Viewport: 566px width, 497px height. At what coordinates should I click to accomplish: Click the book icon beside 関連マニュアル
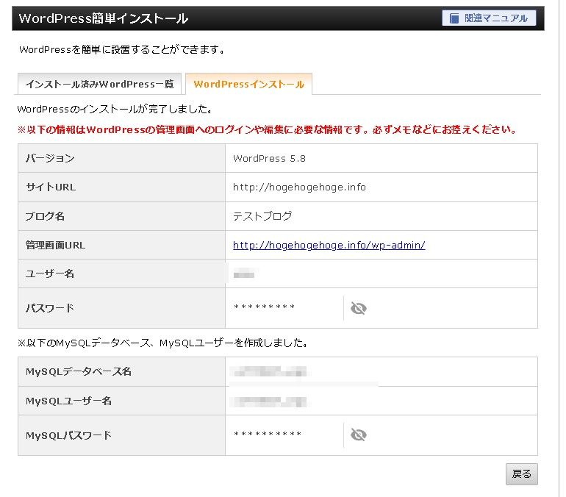tap(454, 18)
